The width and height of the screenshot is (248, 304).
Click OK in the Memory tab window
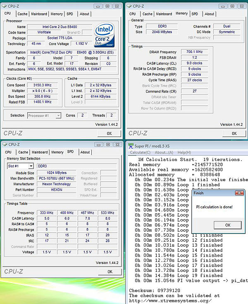pos(234,133)
